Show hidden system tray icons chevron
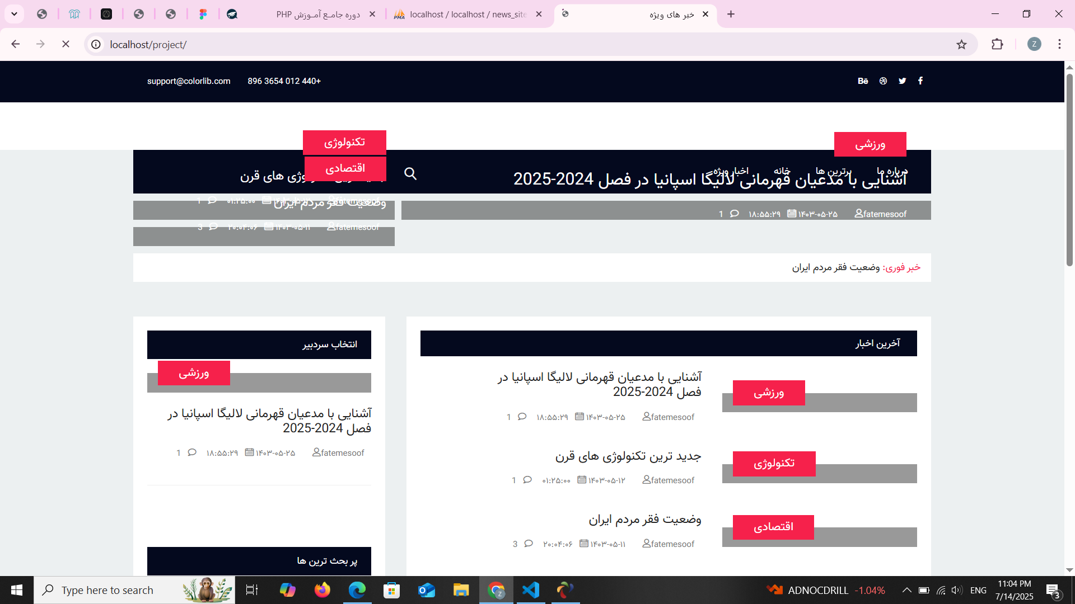1075x604 pixels. (906, 590)
